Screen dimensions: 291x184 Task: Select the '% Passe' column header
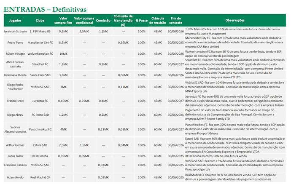pyautogui.click(x=141, y=21)
